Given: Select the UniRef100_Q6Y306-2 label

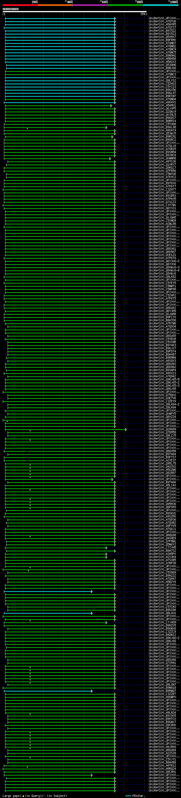Looking at the screenshot, I should [x=164, y=261].
